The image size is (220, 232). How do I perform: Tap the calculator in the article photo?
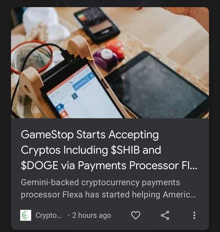click(97, 24)
